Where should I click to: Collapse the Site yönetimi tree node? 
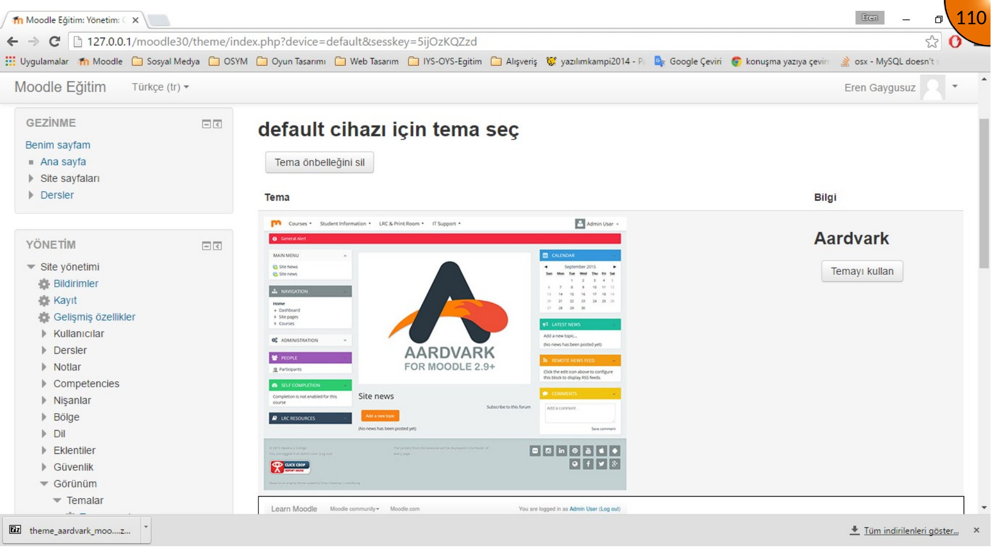(x=31, y=267)
